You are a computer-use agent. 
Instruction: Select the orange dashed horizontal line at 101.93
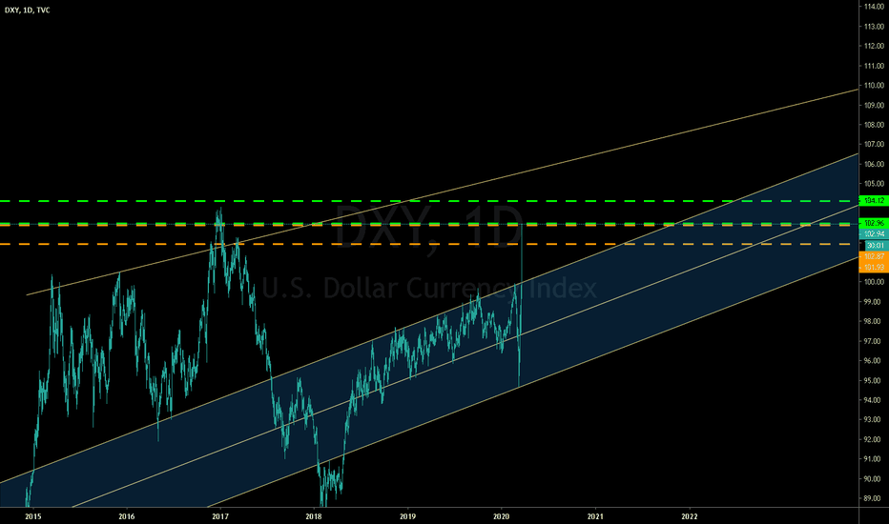429,244
